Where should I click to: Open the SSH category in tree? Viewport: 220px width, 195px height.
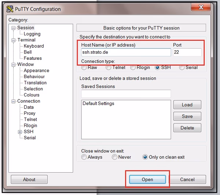pos(29,132)
